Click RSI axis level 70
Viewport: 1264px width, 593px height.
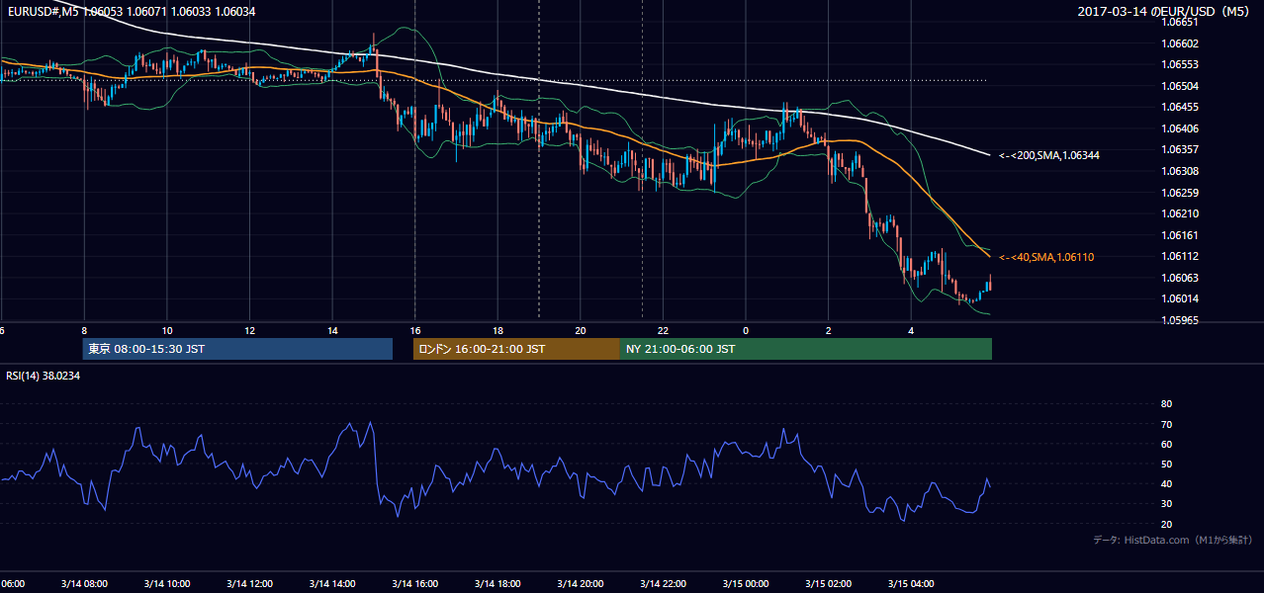click(1166, 424)
